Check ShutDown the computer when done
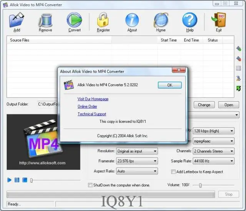This screenshot has height=211, width=246. [90, 185]
